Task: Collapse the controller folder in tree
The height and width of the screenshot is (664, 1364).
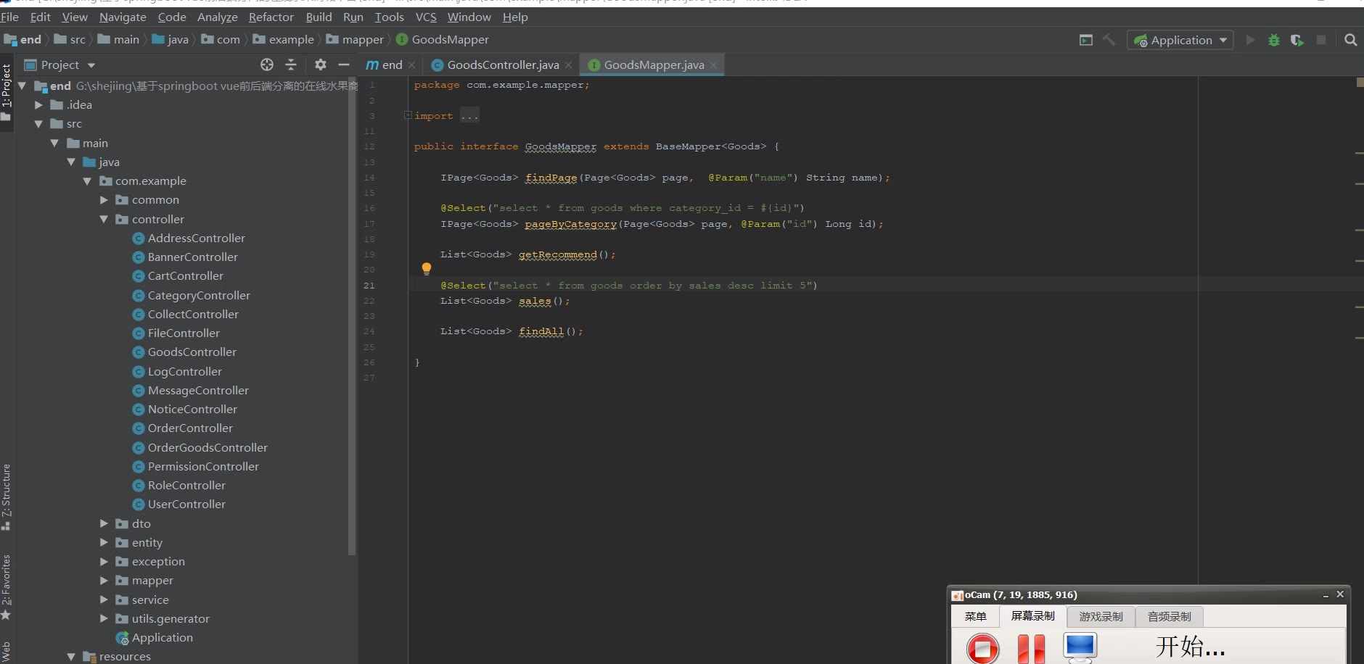Action: [x=104, y=220]
